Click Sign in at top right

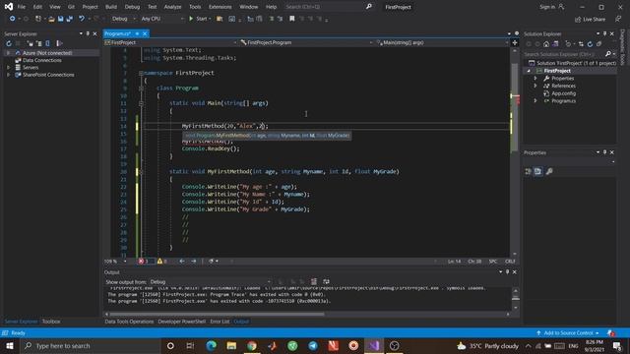(x=551, y=7)
